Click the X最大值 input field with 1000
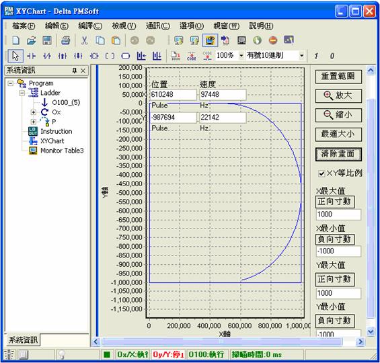This screenshot has width=380, height=363. (338, 214)
